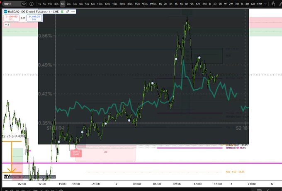The image size is (282, 191).
Task: Set chart to 195m timeframe
Action: (x=153, y=4)
